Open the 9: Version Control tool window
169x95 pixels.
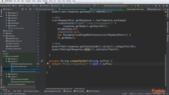click(x=31, y=91)
